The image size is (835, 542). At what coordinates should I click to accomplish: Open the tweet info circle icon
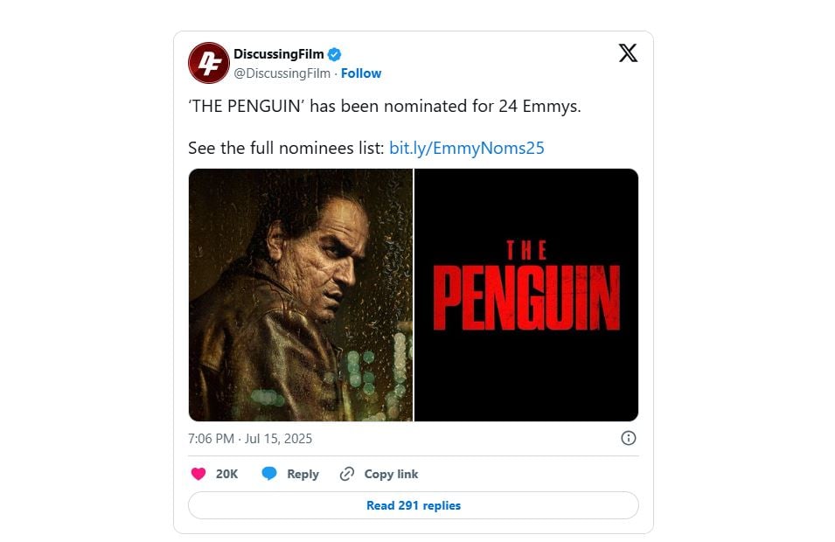coord(629,438)
